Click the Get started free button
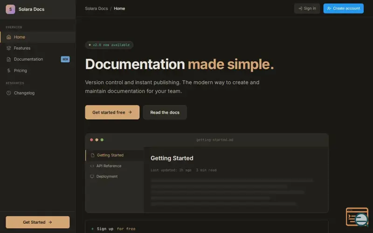 [112, 112]
